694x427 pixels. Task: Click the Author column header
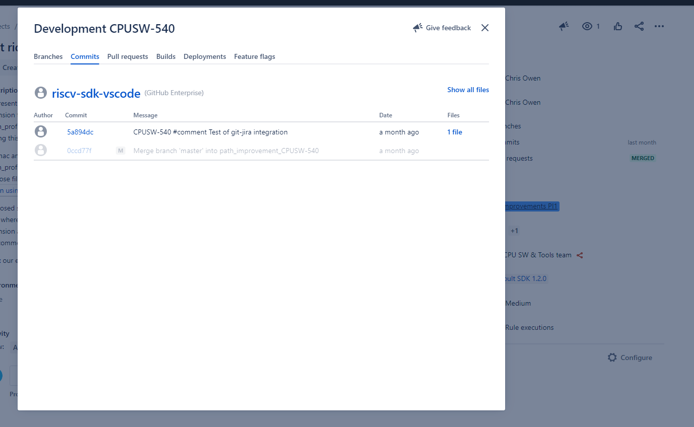43,115
